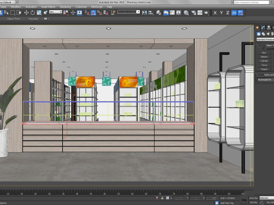Open Edit Named Selection Sets
Image resolution: width=274 pixels, height=205 pixels.
coord(113,13)
